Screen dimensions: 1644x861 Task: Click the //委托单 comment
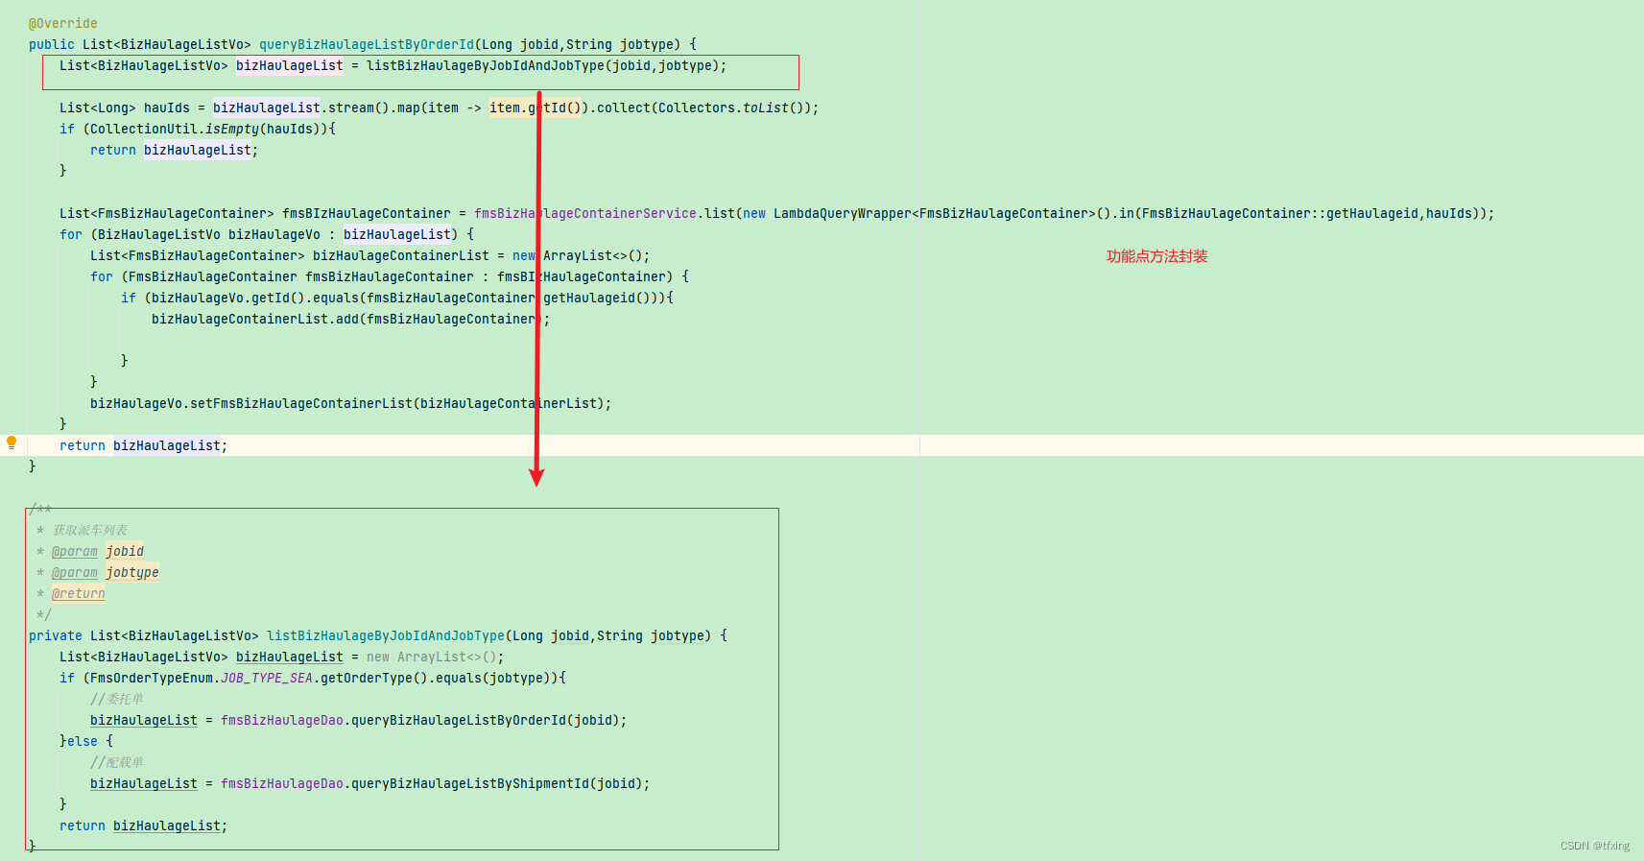coord(117,699)
